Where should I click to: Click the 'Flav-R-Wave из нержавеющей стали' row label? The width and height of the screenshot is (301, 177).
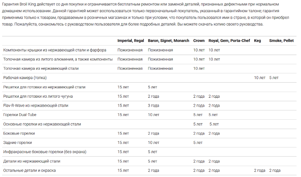click(x=36, y=105)
